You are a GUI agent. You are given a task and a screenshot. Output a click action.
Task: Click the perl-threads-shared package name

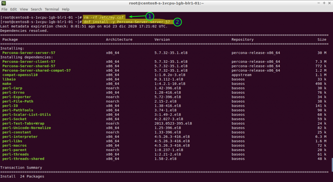click(23, 159)
